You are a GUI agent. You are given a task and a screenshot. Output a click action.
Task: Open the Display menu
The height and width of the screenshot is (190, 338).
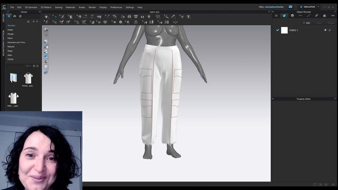coord(103,7)
